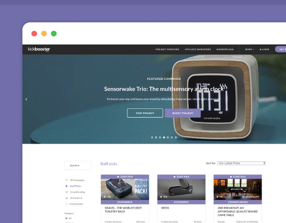286x223 pixels.
Task: Click the rocket commission icon on the Gravel card
Action: click(x=105, y=197)
